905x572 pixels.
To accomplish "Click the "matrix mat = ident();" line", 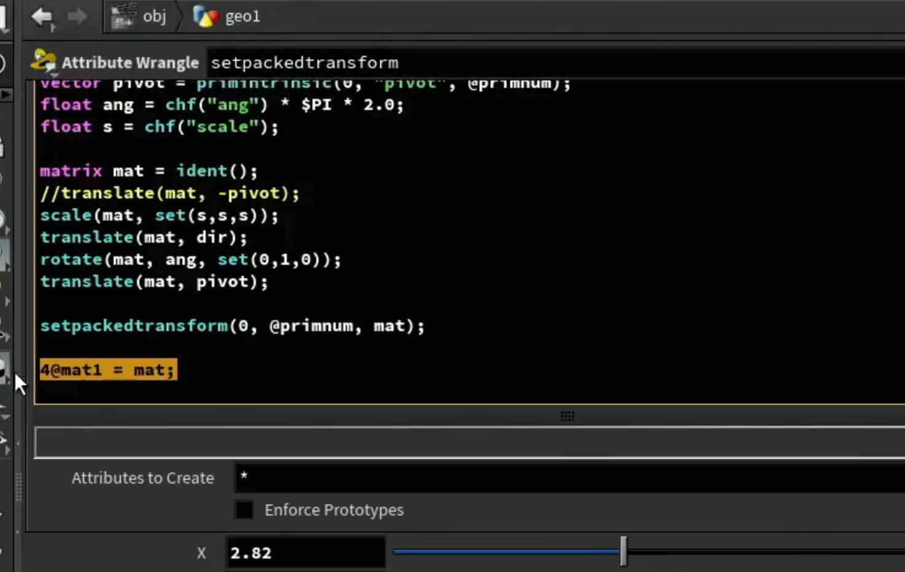I will click(149, 171).
